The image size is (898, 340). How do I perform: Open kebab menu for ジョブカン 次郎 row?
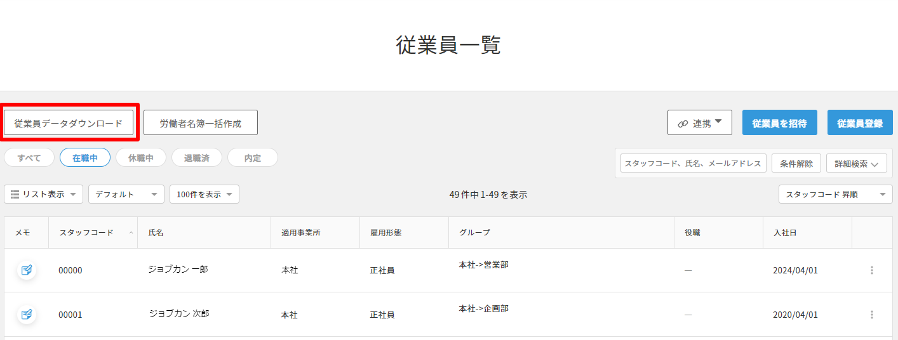pos(871,315)
